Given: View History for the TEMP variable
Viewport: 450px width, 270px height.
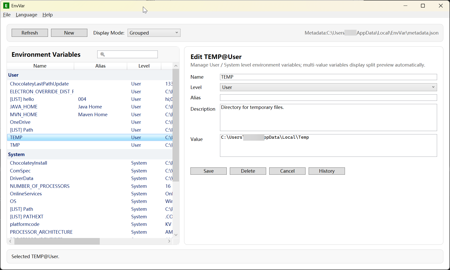Looking at the screenshot, I should [327, 171].
